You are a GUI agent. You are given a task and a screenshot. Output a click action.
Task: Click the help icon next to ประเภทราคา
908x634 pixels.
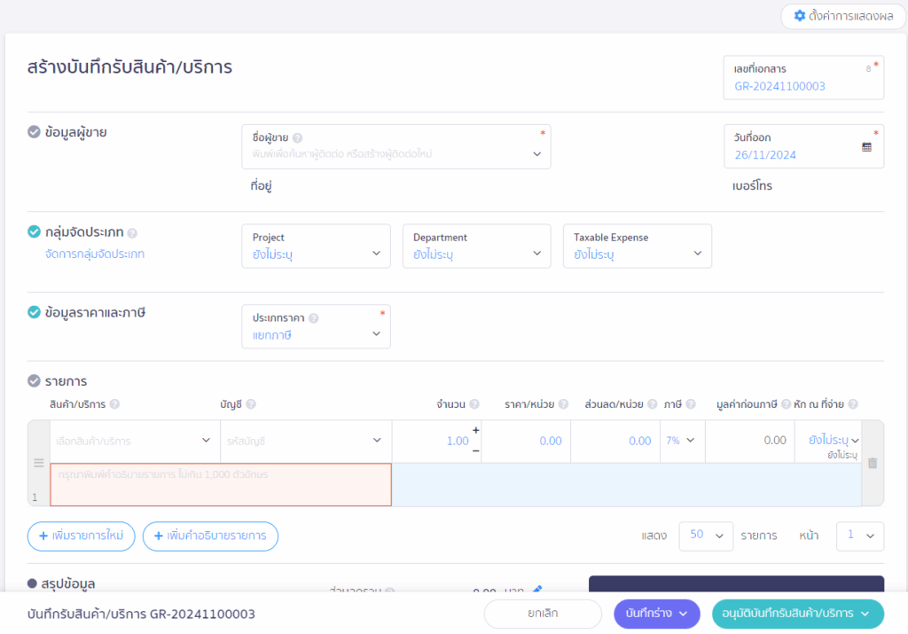[x=313, y=318]
